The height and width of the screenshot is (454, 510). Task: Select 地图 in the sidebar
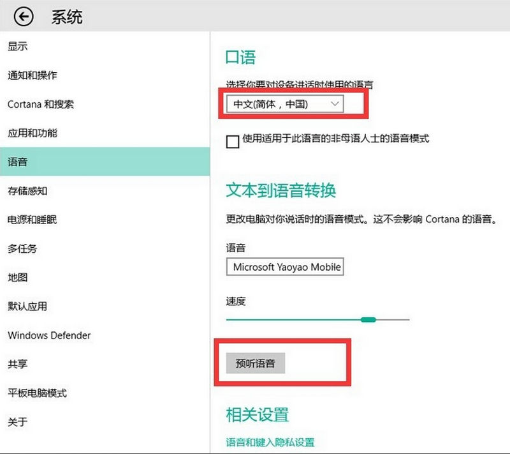(17, 277)
